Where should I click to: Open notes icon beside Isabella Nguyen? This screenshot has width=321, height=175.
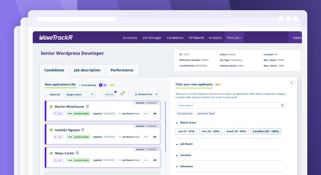tap(83, 130)
